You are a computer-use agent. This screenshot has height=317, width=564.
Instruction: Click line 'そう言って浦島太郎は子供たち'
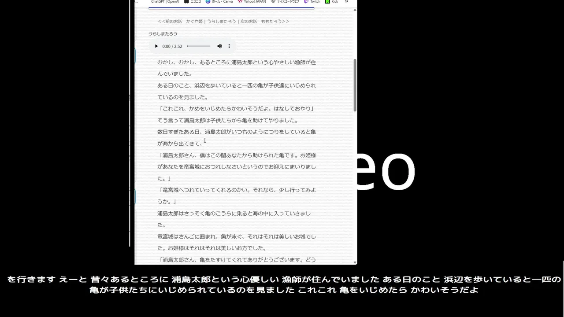point(228,120)
